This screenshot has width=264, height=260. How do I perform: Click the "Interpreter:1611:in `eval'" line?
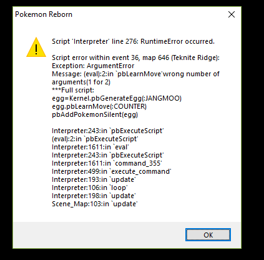90,147
